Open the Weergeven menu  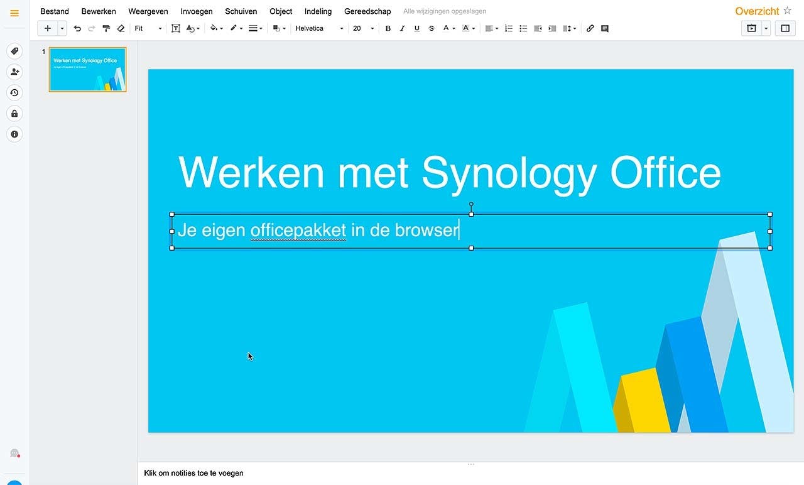tap(148, 11)
